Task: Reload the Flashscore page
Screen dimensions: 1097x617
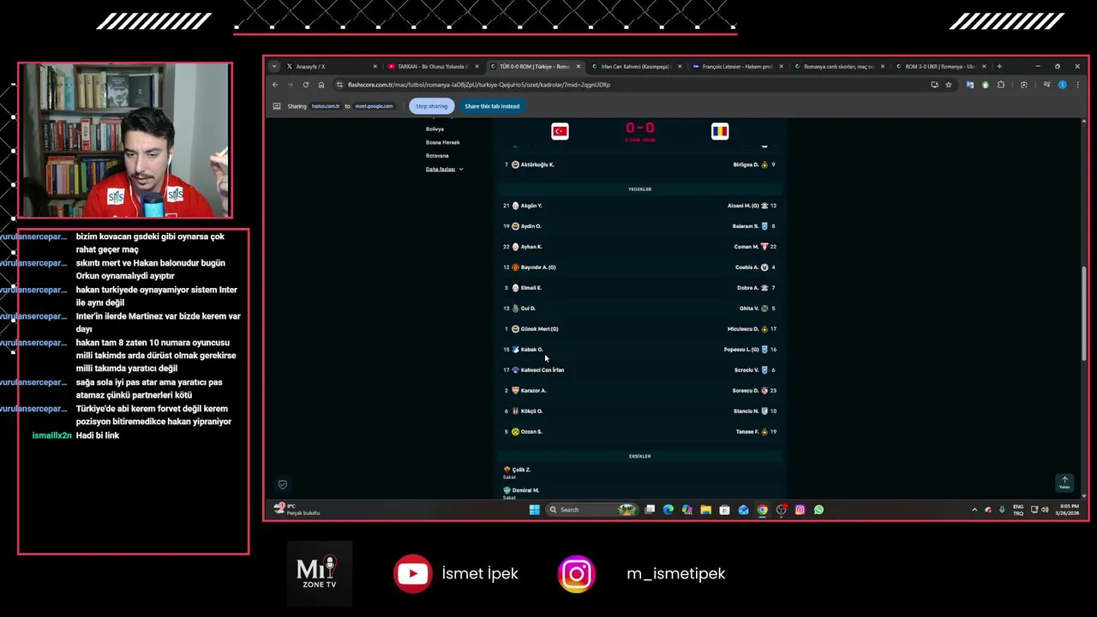Action: 305,85
